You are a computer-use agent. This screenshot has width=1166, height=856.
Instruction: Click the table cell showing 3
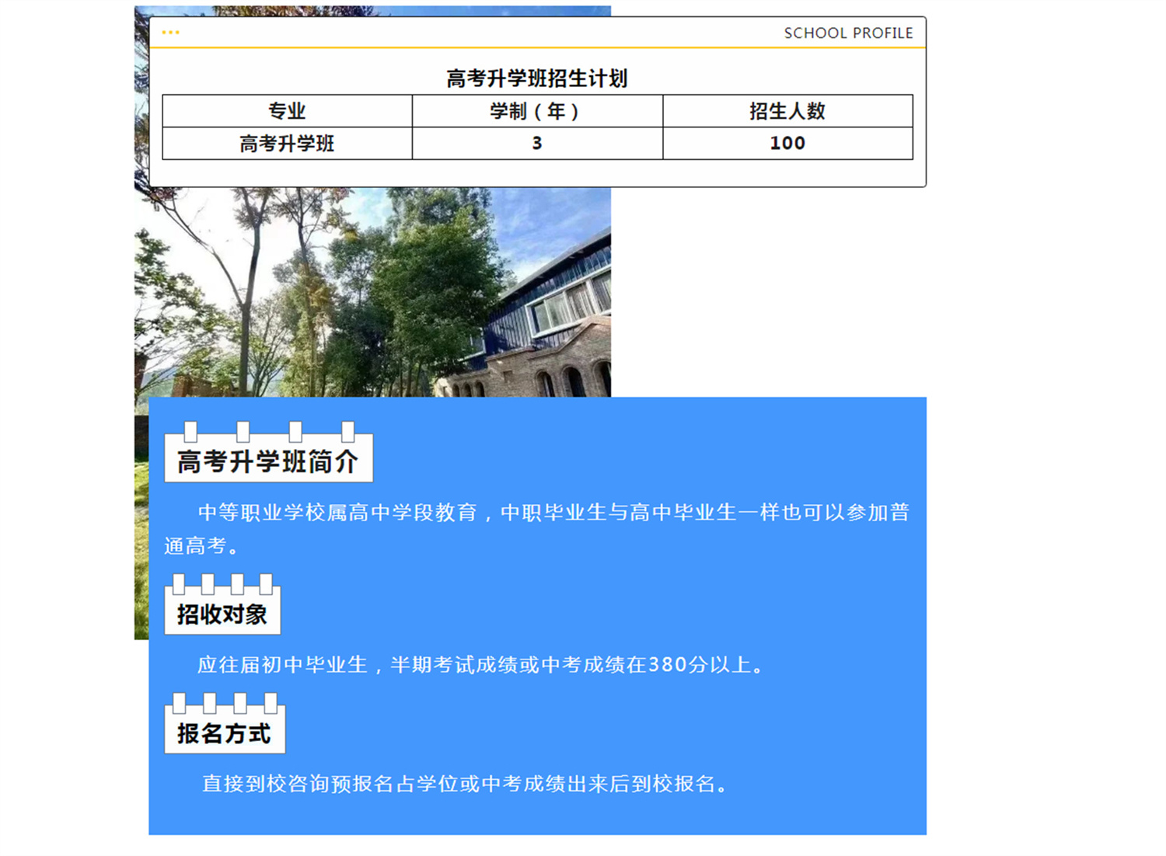coord(536,144)
